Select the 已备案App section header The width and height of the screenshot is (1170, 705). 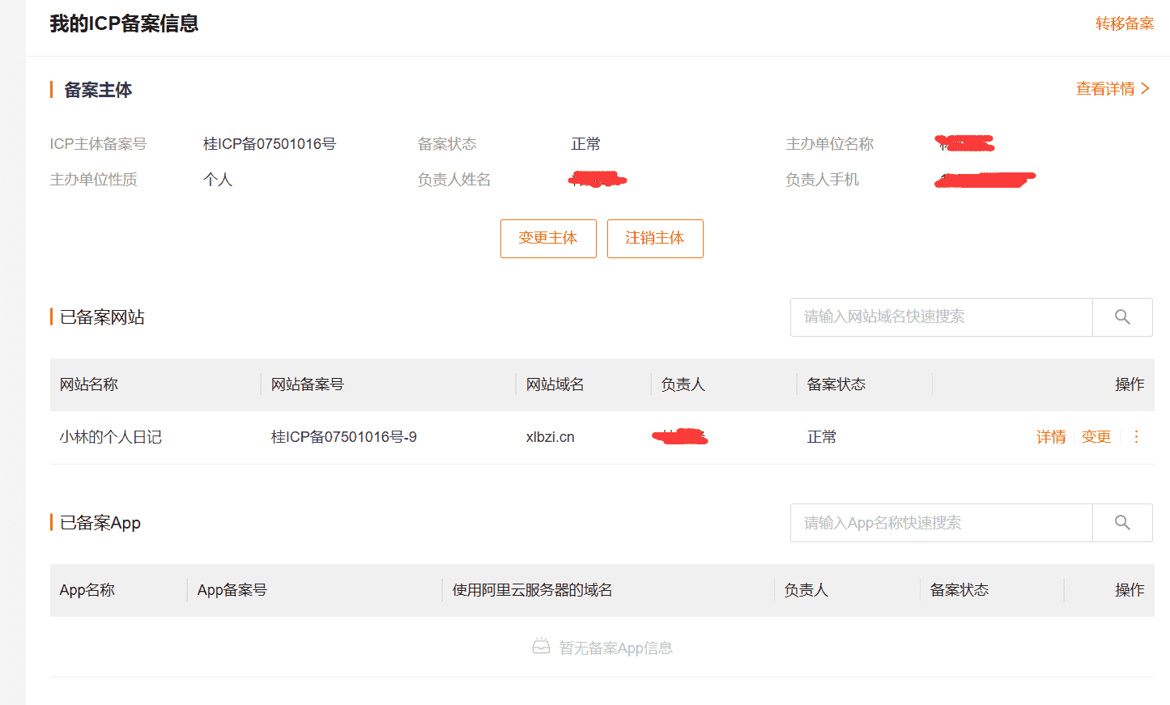tap(100, 522)
